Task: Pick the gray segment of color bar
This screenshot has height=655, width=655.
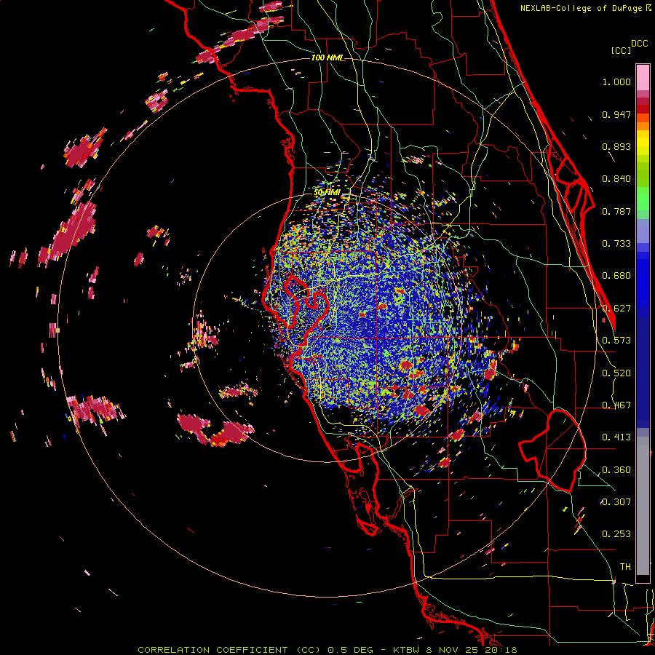Action: click(x=643, y=506)
